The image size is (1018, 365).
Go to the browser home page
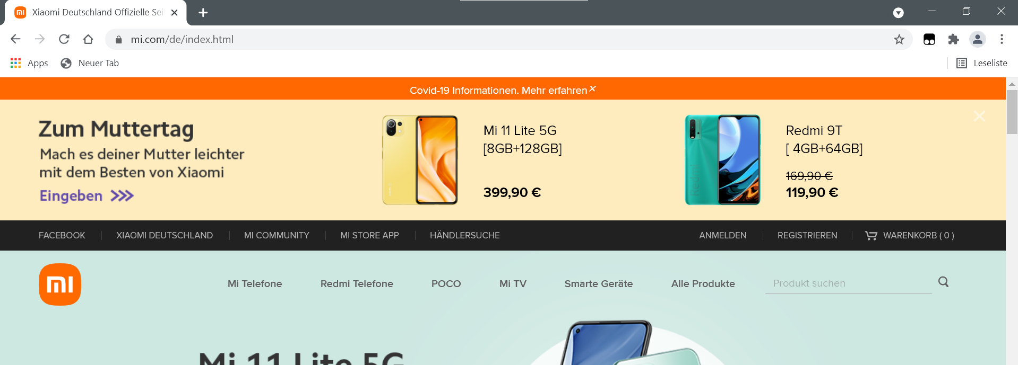pos(88,39)
